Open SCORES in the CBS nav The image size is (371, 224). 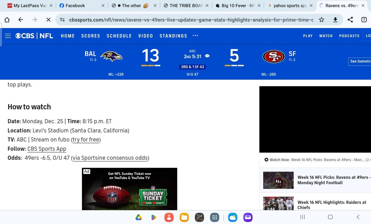(x=91, y=36)
